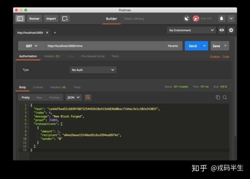Open the Code link

(x=226, y=57)
